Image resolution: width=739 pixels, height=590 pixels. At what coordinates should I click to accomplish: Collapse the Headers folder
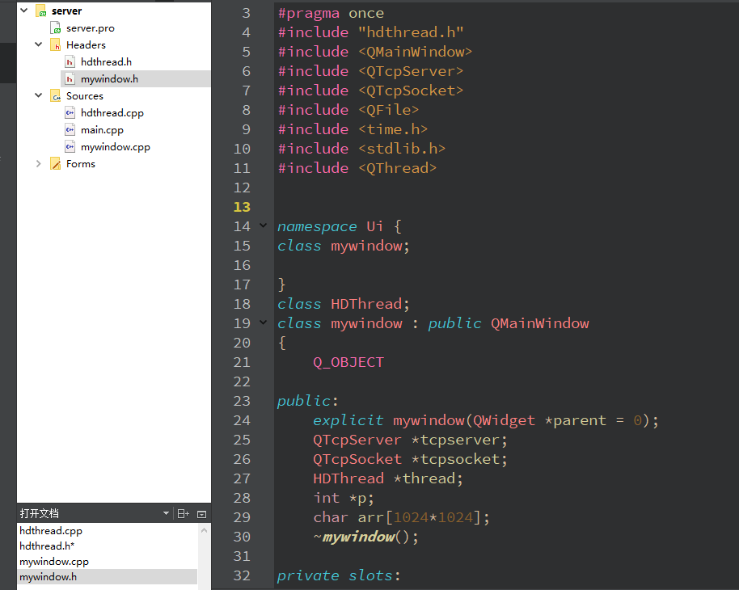[x=39, y=44]
